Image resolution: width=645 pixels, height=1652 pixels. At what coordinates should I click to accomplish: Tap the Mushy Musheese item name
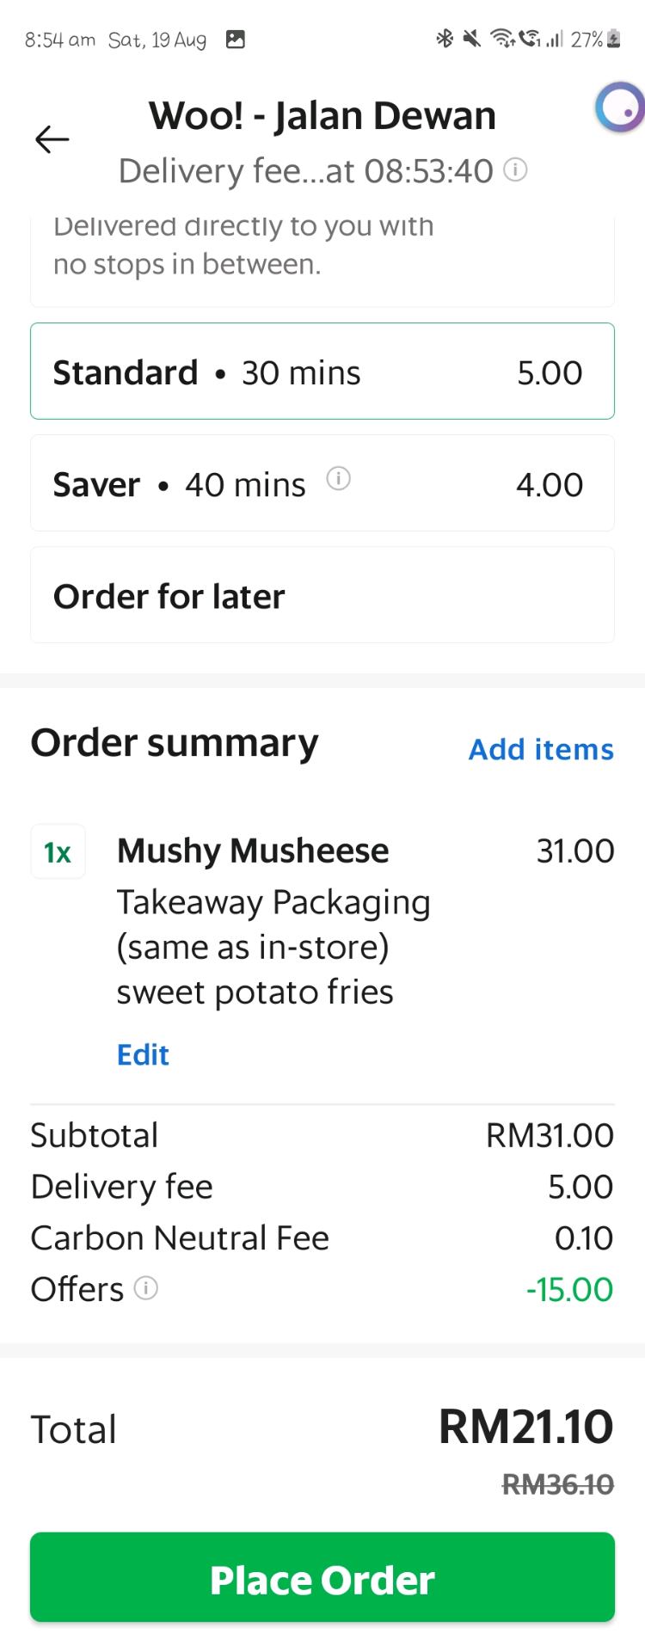253,851
